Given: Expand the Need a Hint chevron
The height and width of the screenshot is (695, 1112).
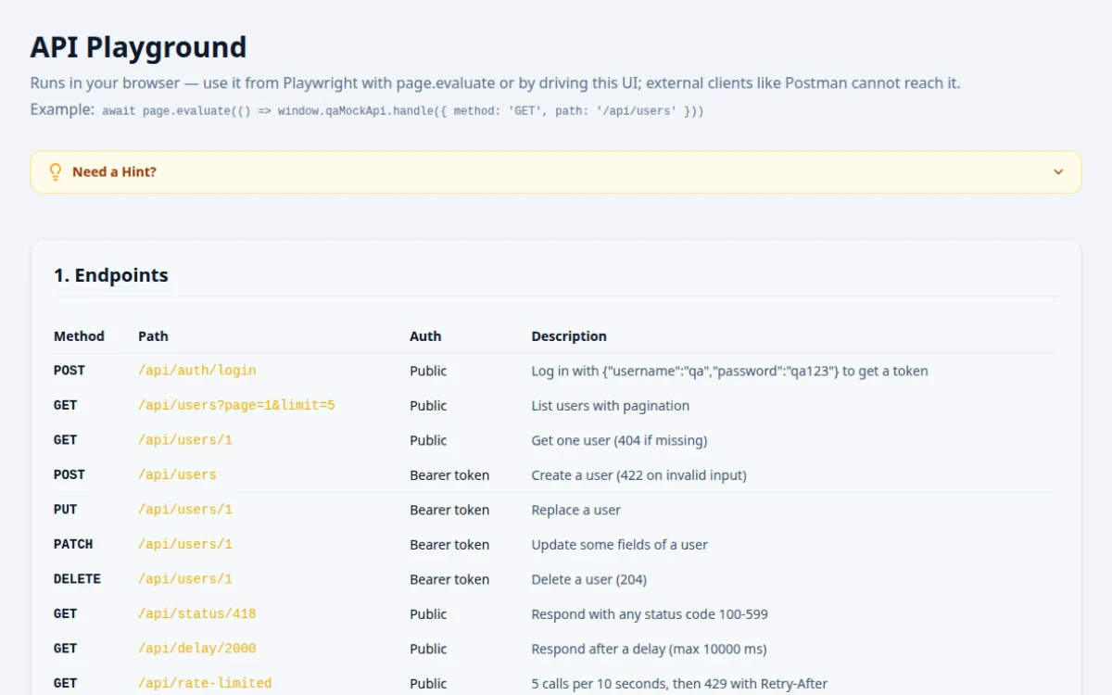Looking at the screenshot, I should coord(1058,172).
